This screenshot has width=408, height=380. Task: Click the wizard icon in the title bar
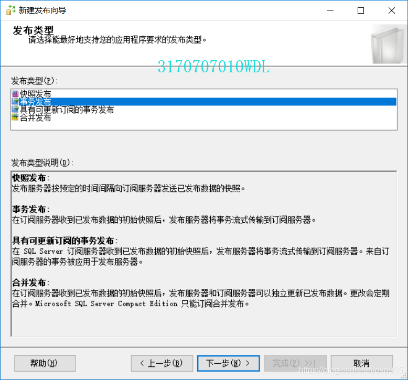(x=10, y=10)
